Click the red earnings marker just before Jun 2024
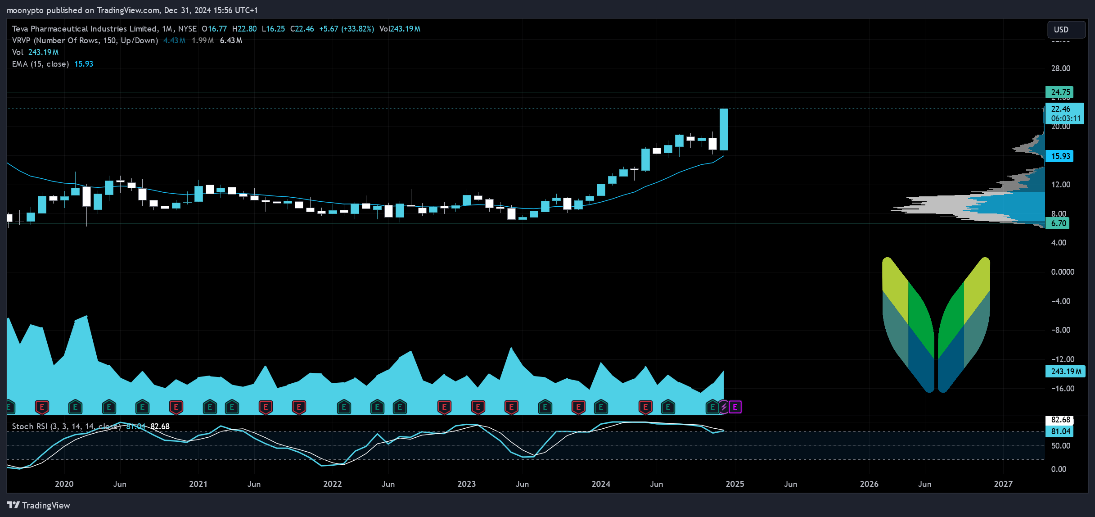The image size is (1095, 517). pyautogui.click(x=645, y=407)
